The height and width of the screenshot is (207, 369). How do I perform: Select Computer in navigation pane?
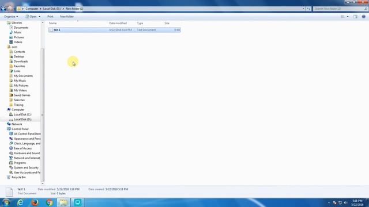18,110
